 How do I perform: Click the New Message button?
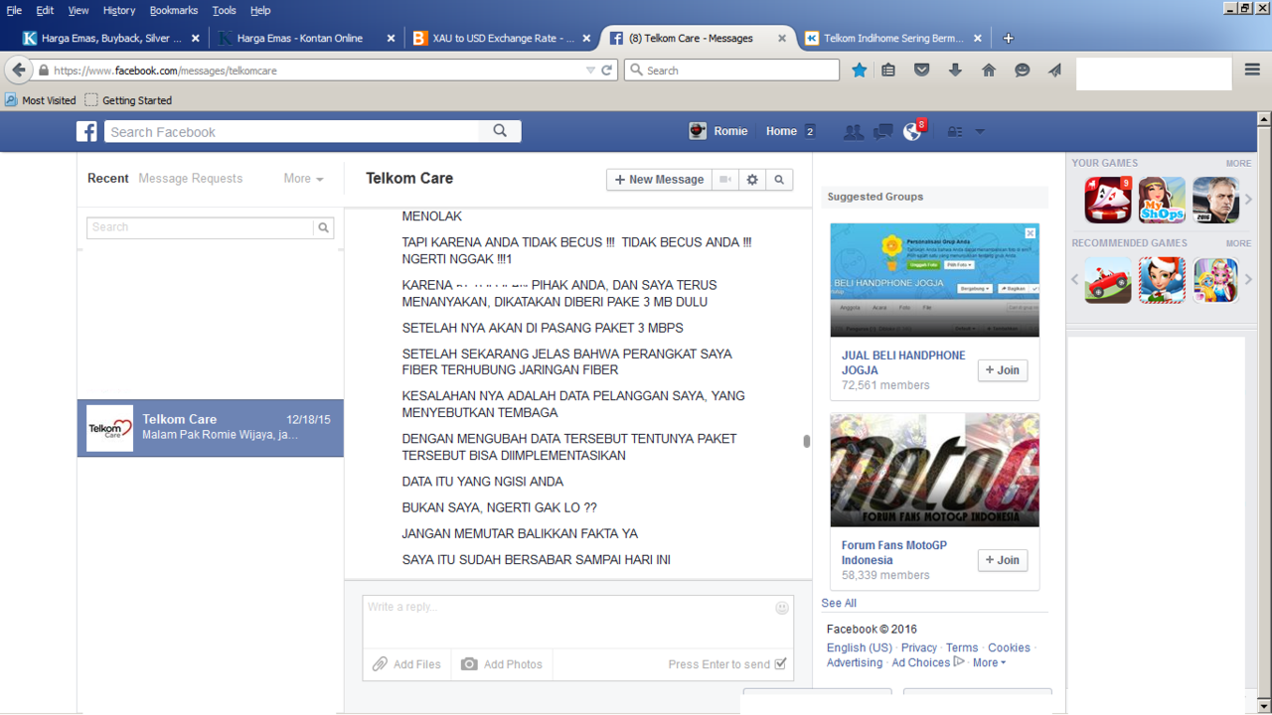[659, 180]
